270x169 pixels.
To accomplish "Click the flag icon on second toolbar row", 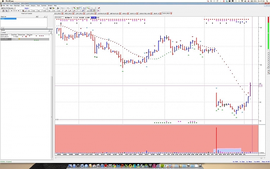I will (98, 11).
